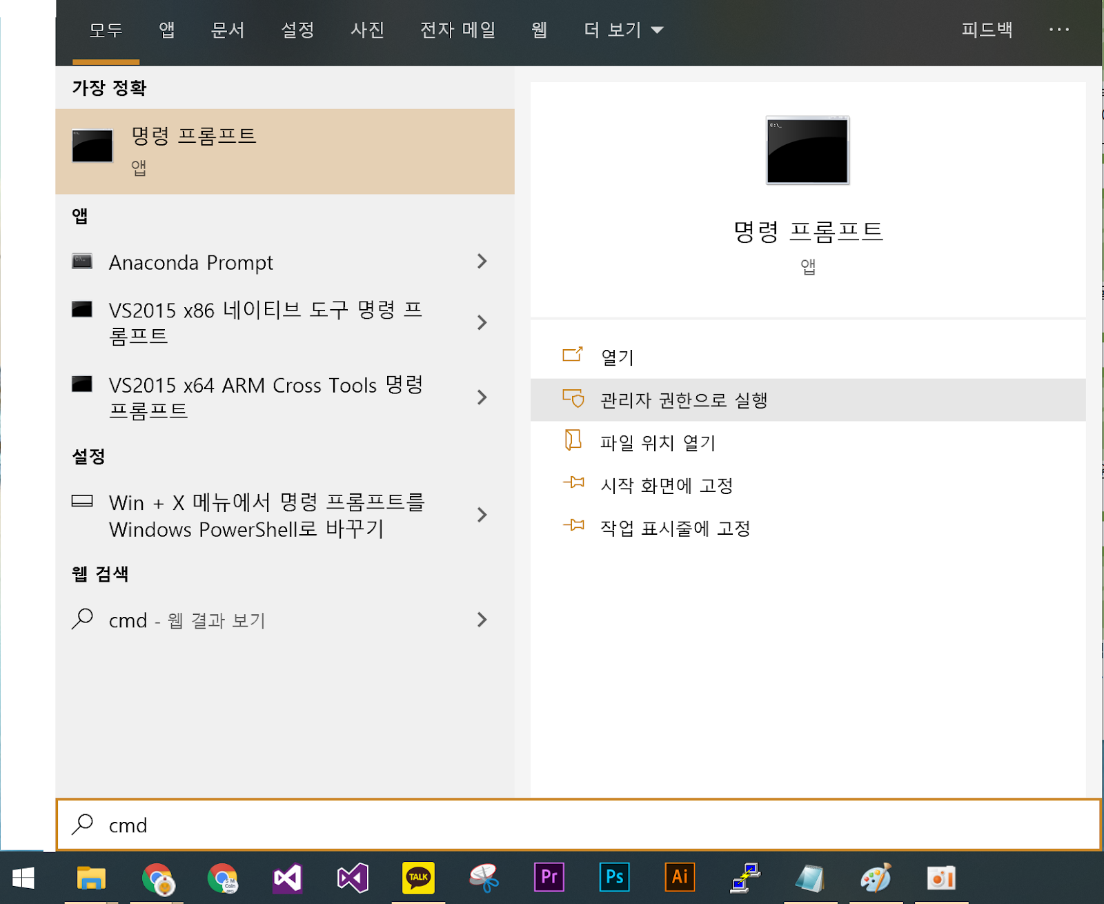Open the orange PowerPoint icon on taskbar

click(x=941, y=878)
